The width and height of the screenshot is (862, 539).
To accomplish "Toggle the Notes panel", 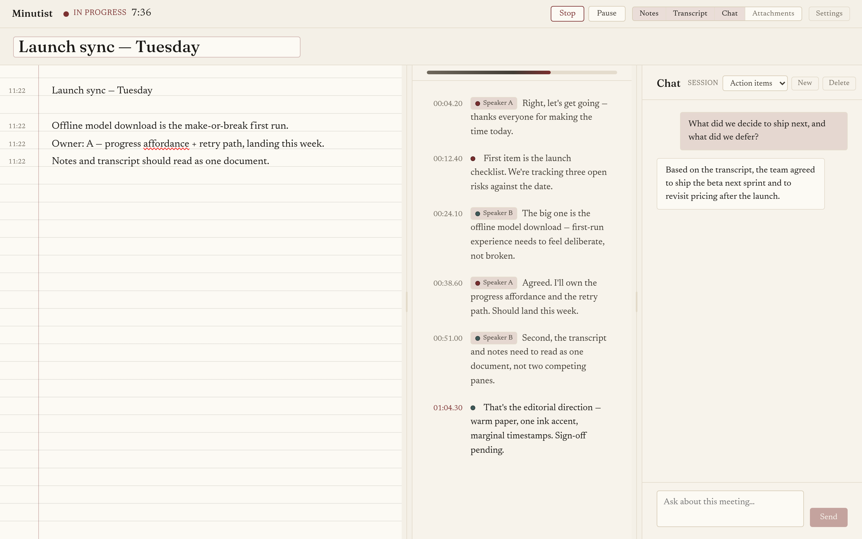I will (x=649, y=13).
